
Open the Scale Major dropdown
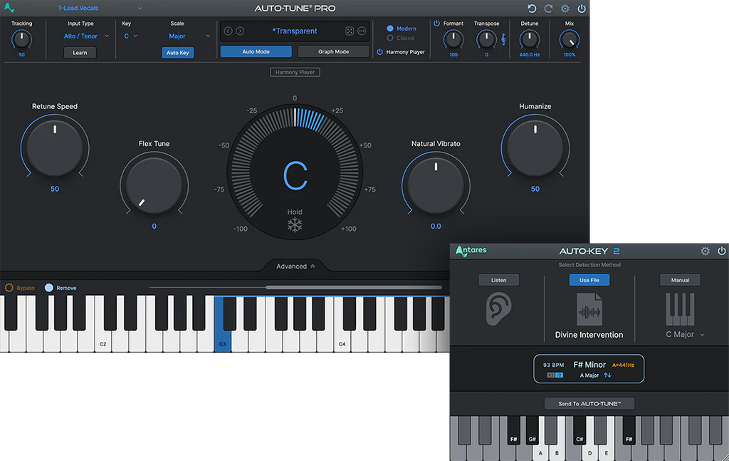tap(189, 36)
